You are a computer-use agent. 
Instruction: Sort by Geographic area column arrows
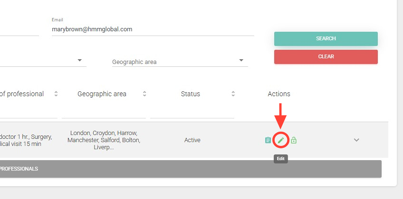pyautogui.click(x=144, y=94)
